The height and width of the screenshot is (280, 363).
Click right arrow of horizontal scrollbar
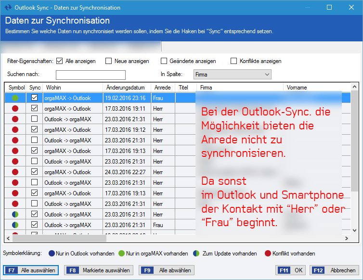pyautogui.click(x=346, y=238)
